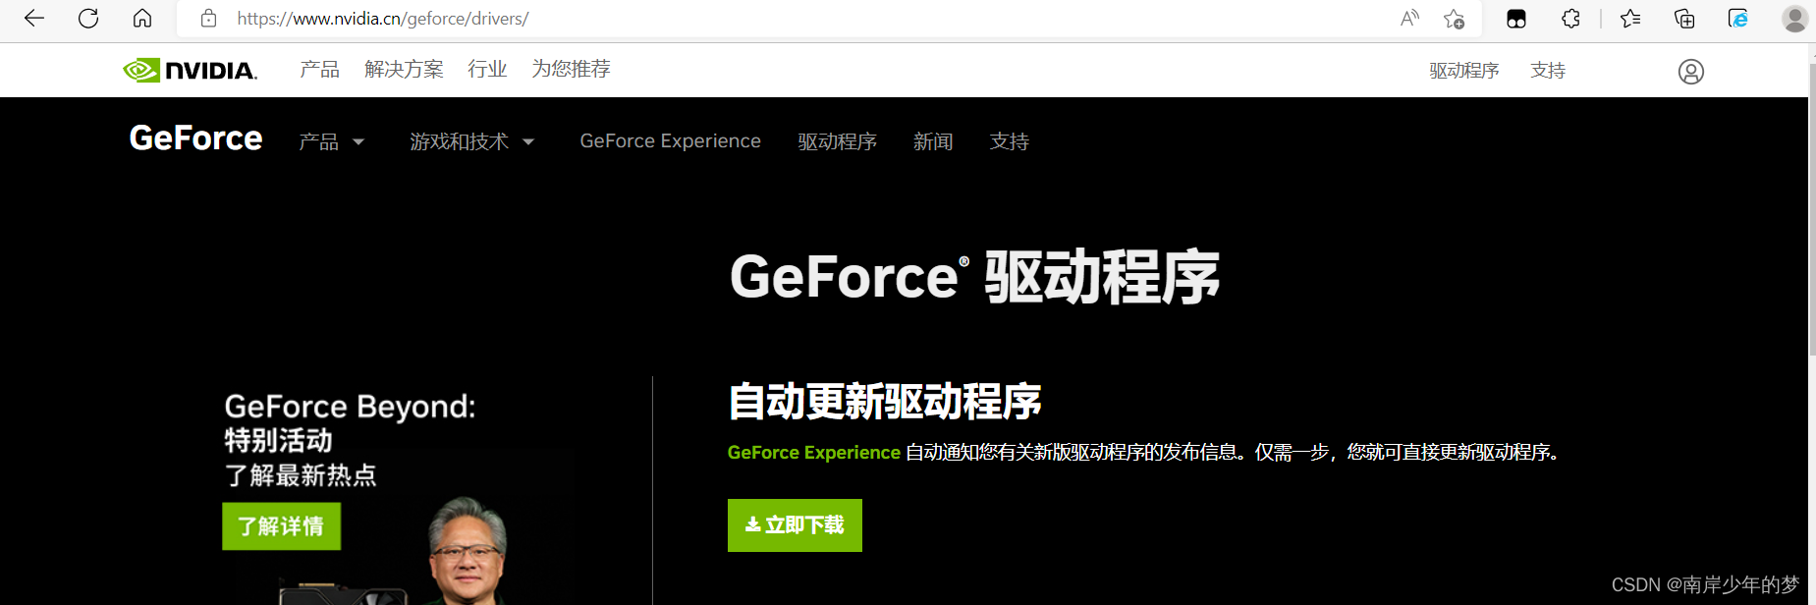Open 驱动程序 in the GeForce nav bar
This screenshot has width=1816, height=605.
[837, 141]
